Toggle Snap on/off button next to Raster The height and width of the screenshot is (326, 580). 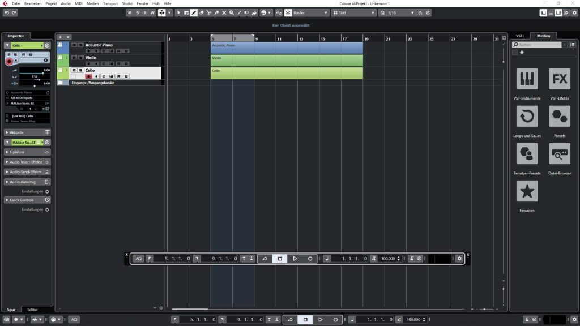288,13
